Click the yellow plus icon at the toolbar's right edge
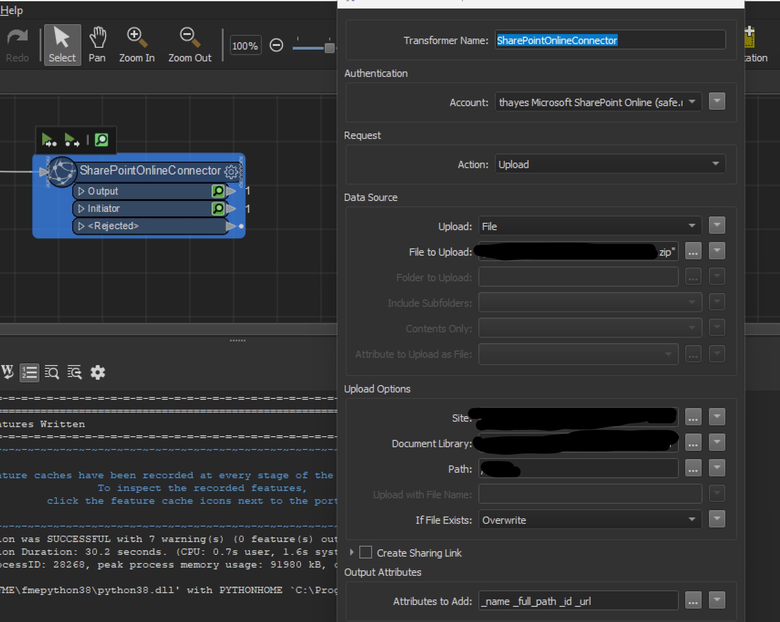The width and height of the screenshot is (780, 622). tap(750, 37)
